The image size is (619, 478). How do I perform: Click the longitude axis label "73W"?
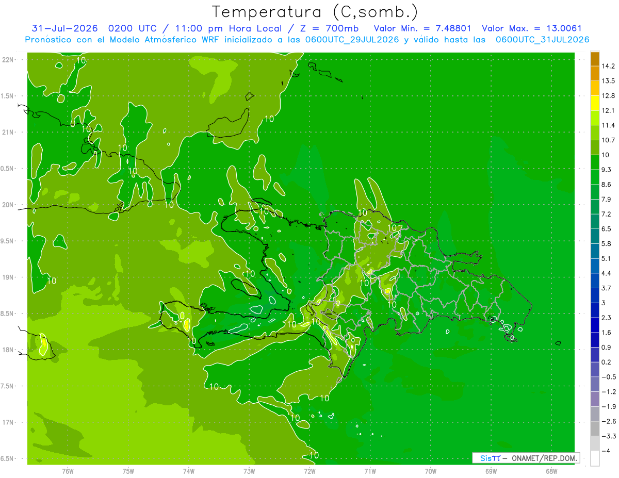[x=249, y=471]
